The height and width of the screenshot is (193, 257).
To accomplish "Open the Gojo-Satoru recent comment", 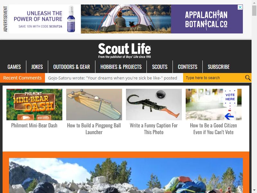I will (112, 78).
